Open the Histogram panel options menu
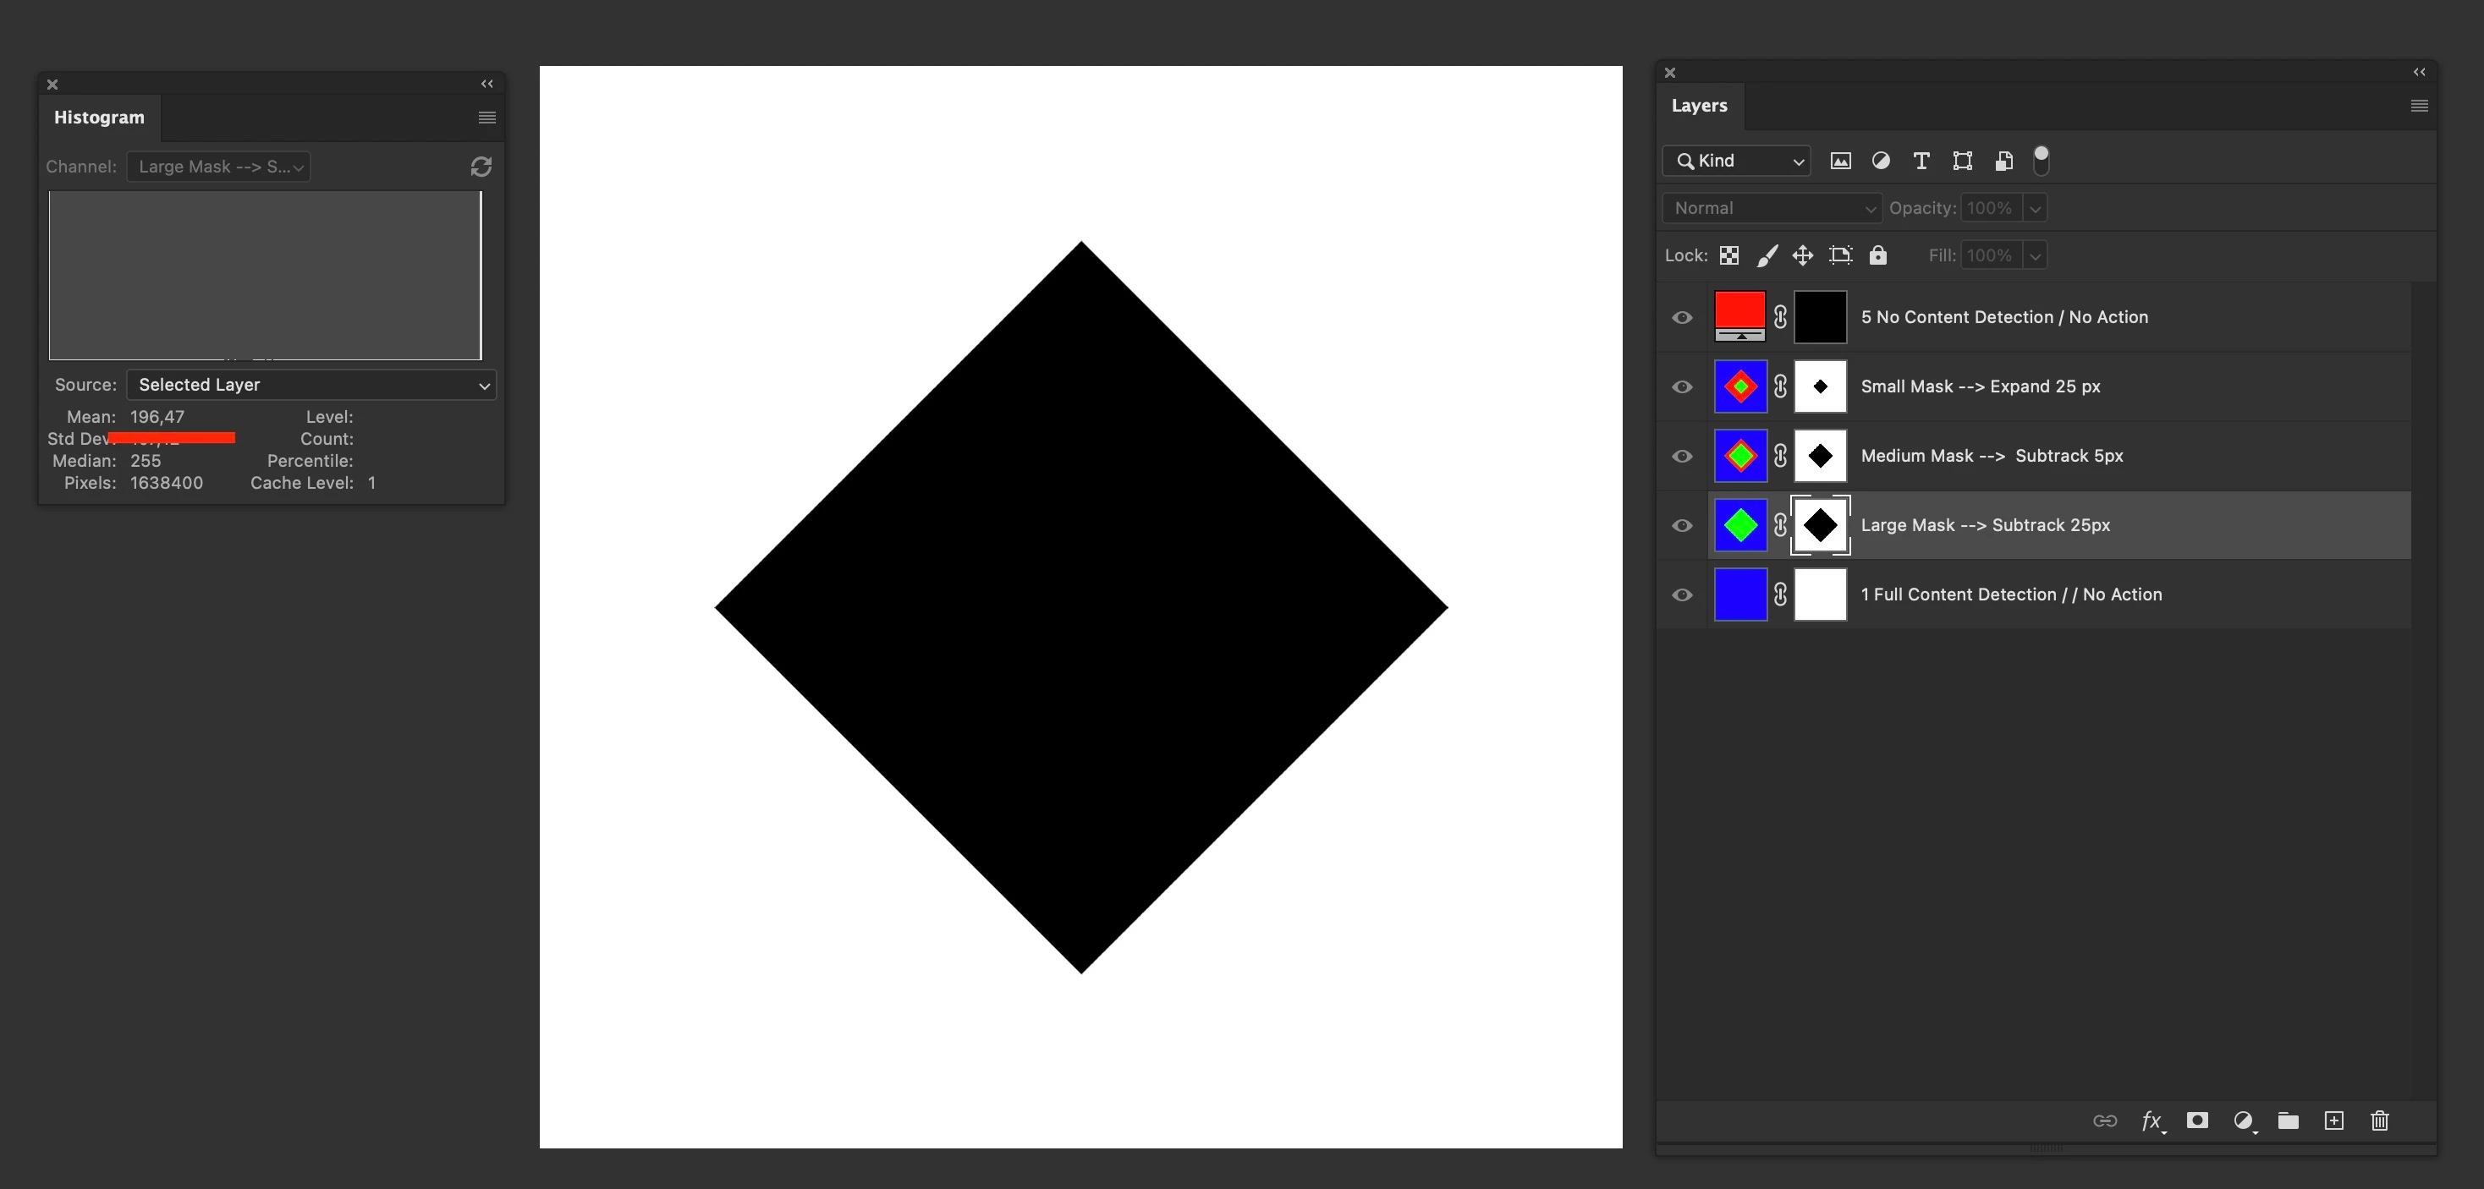Viewport: 2484px width, 1189px height. click(x=487, y=118)
